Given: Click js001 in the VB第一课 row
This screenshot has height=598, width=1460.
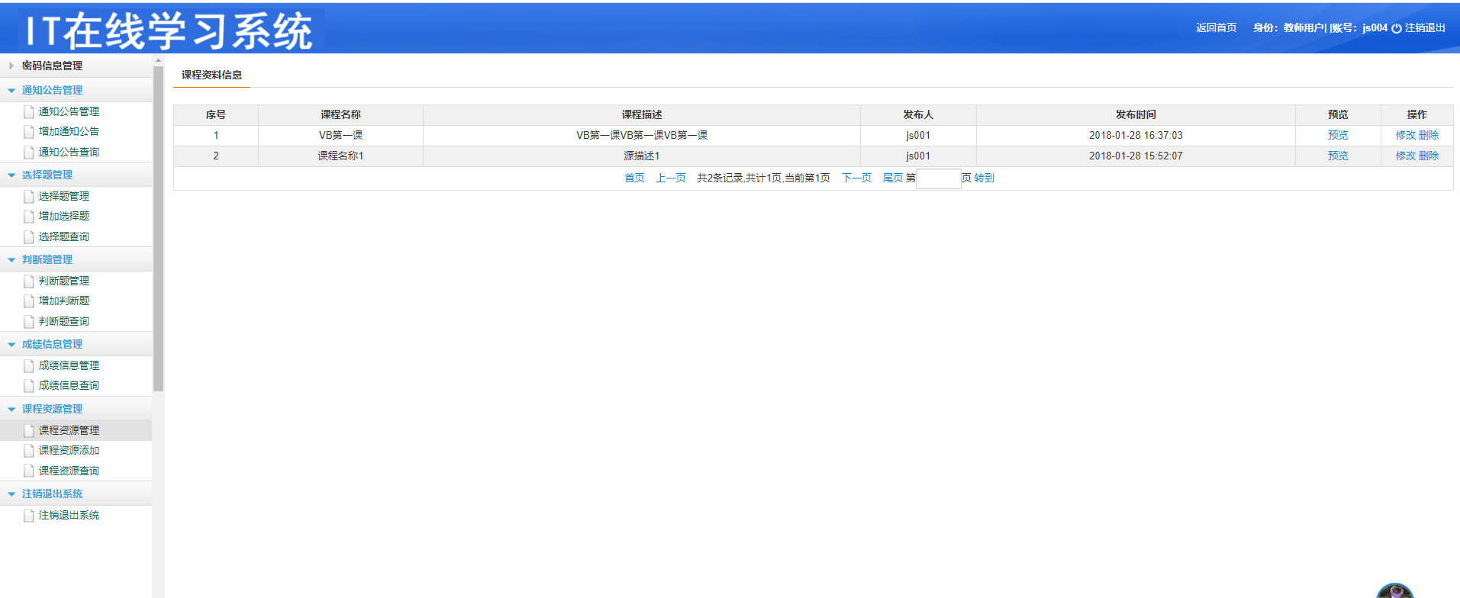Looking at the screenshot, I should tap(918, 135).
